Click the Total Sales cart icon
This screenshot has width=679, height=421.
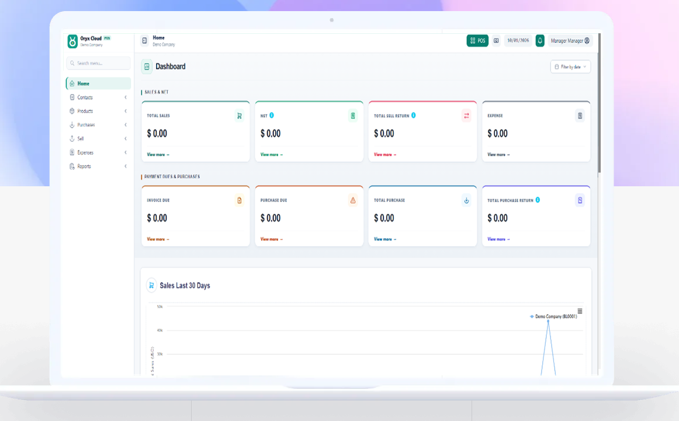click(240, 116)
